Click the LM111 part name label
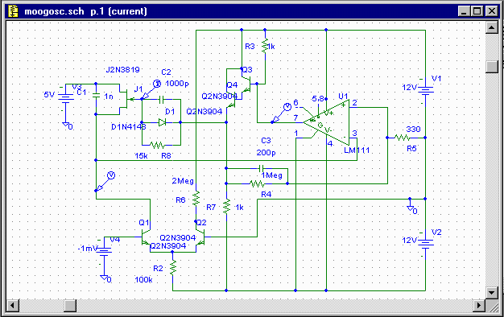This screenshot has height=317, width=504. [x=357, y=150]
